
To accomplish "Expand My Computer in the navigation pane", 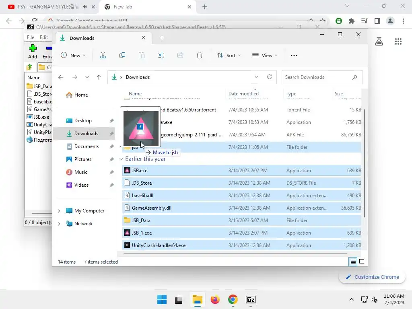I will tap(59, 211).
